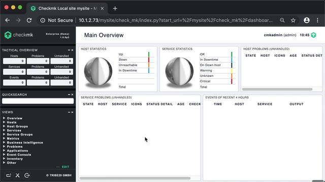Close the Quicksearch snapin

[x=72, y=95]
